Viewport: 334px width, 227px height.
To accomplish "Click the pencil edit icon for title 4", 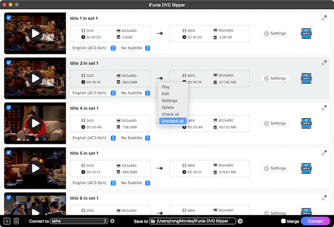I will click(324, 108).
